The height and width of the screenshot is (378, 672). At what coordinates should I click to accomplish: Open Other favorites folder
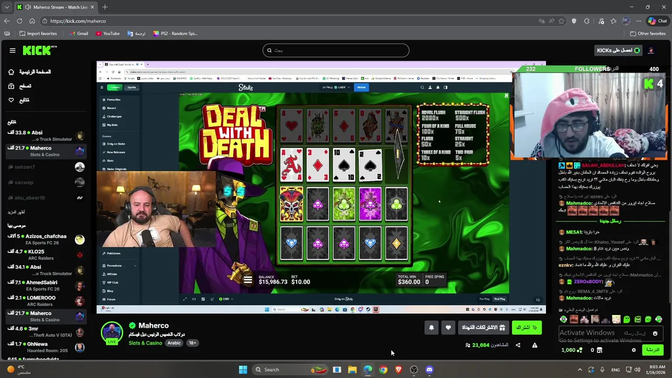[648, 34]
